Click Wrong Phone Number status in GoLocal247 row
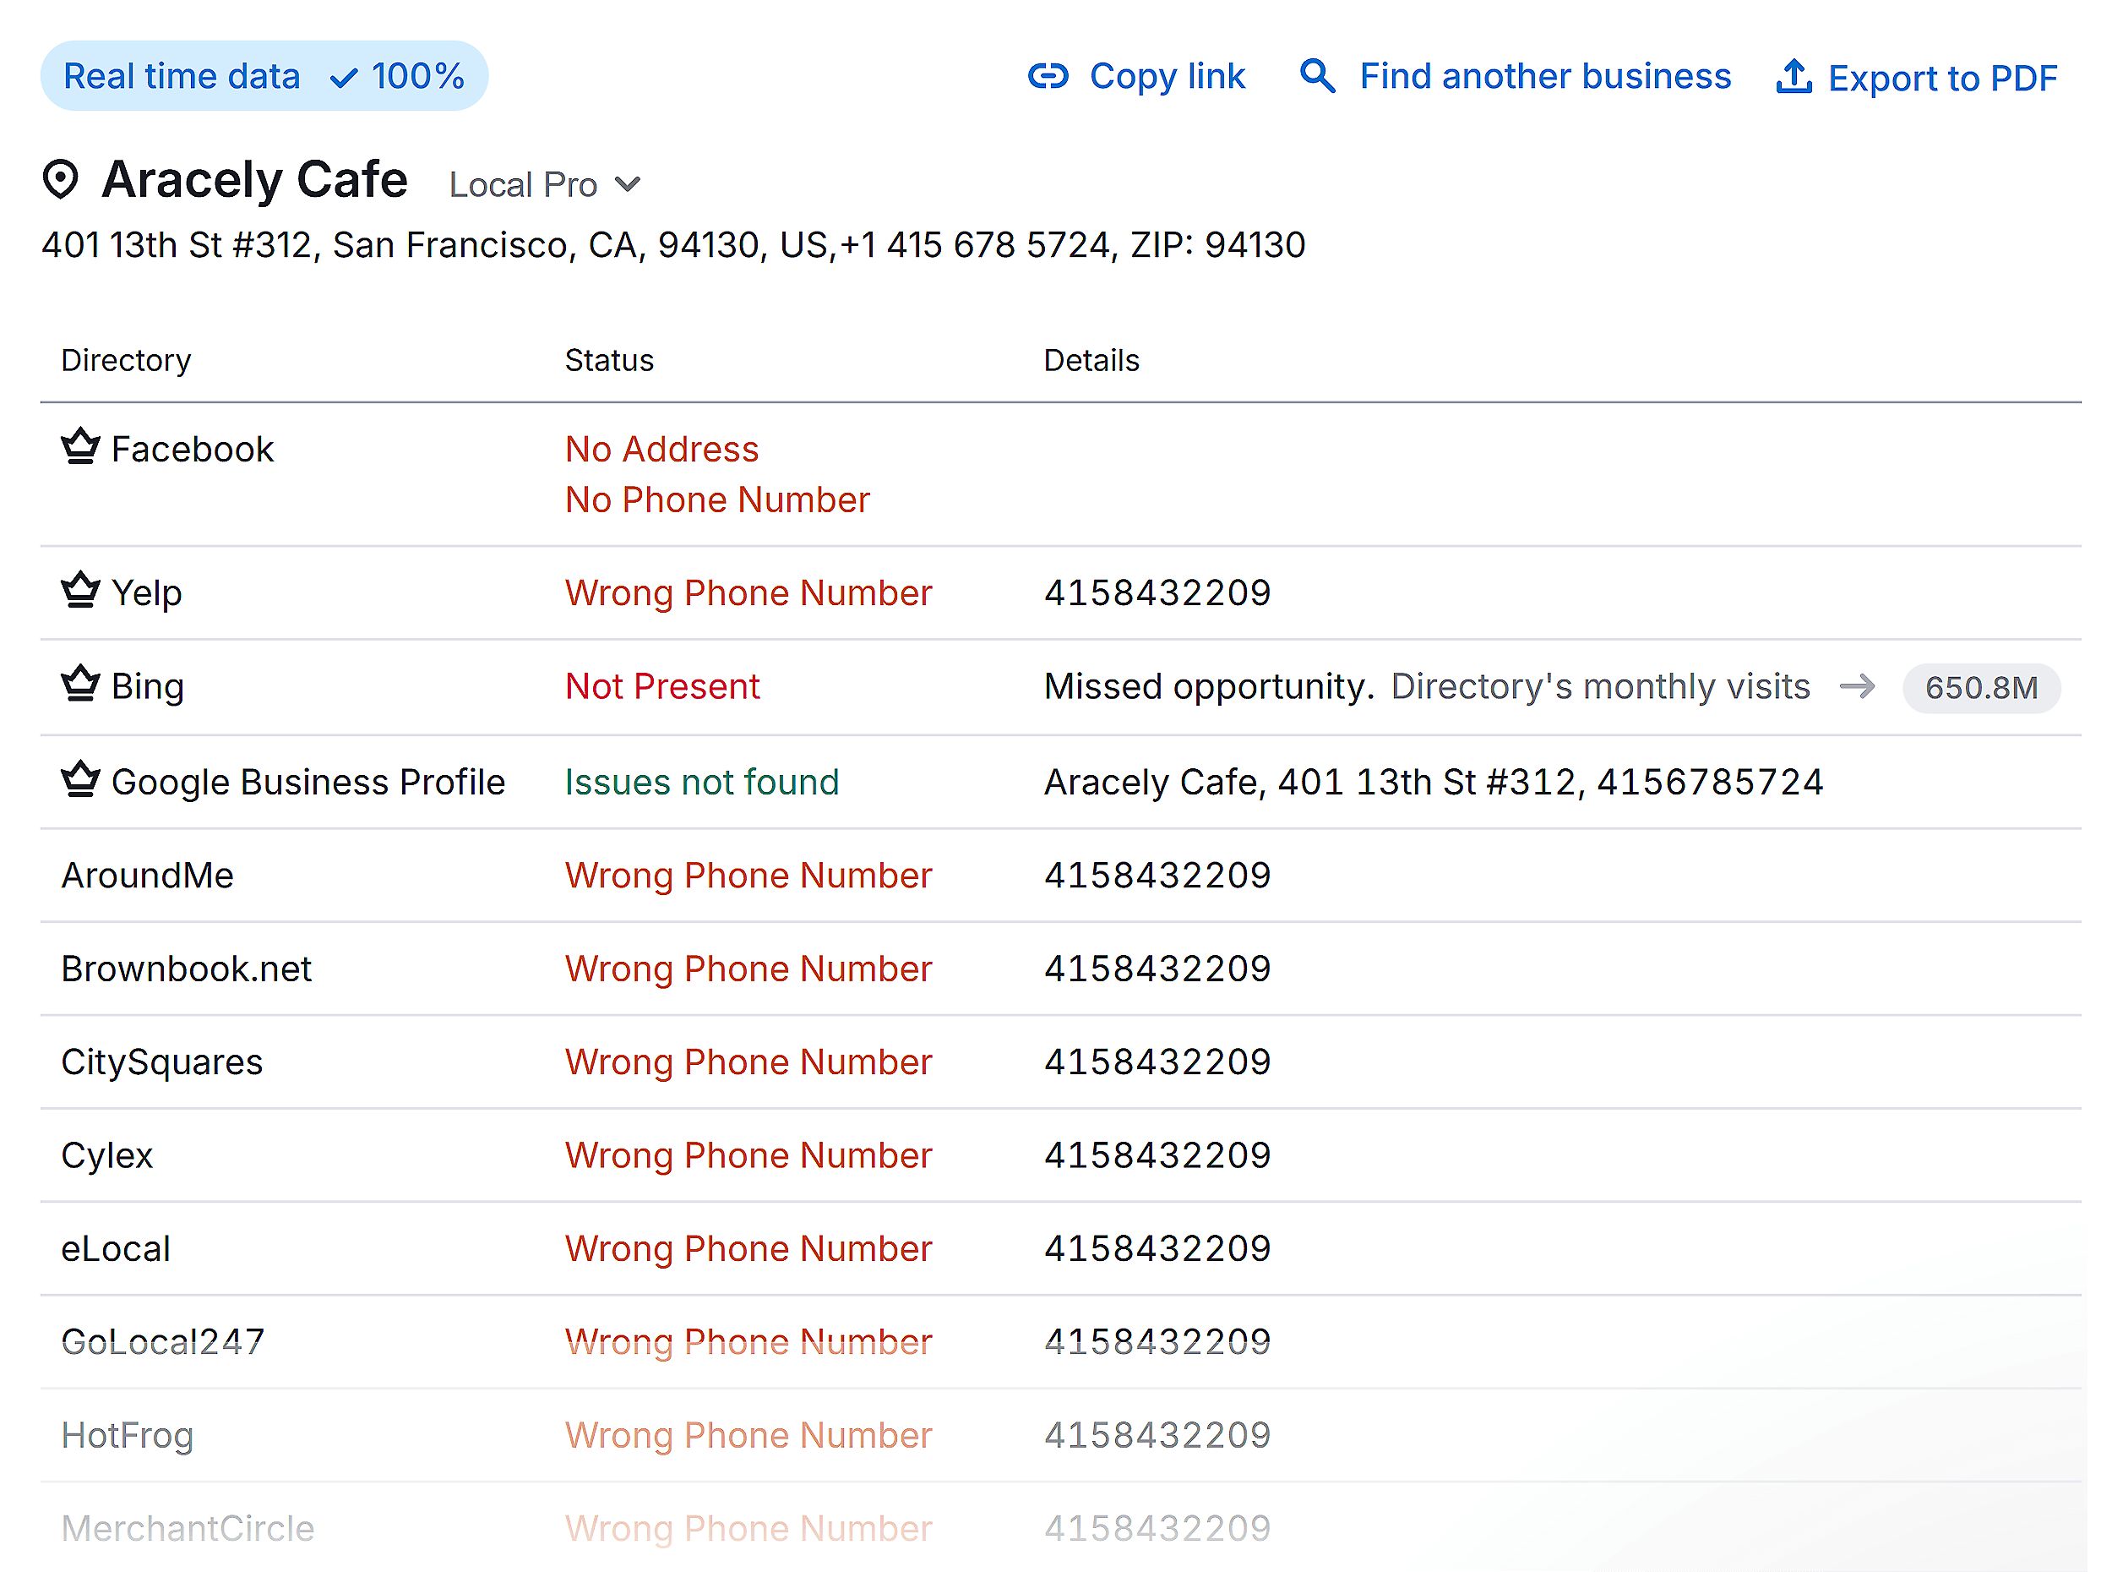2112x1572 pixels. pos(748,1342)
